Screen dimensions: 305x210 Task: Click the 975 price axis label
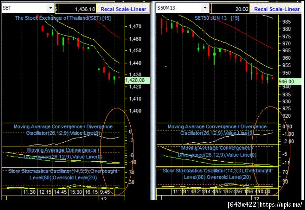click(287, 37)
